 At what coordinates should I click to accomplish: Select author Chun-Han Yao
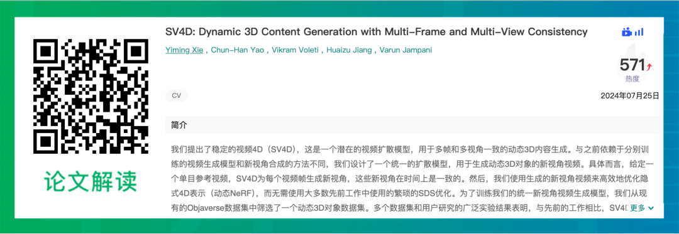click(x=237, y=50)
